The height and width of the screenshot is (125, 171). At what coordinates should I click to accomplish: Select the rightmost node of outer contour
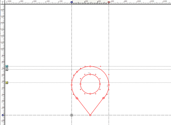click(x=109, y=85)
